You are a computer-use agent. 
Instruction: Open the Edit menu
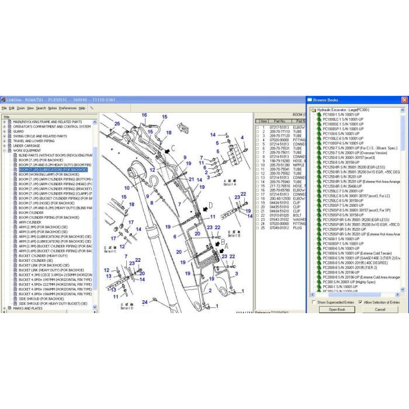(12, 108)
